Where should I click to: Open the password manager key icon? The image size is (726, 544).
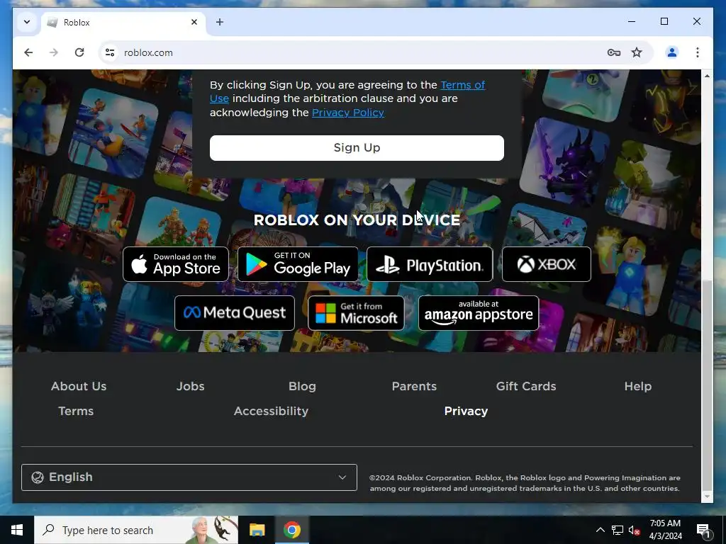pos(613,52)
